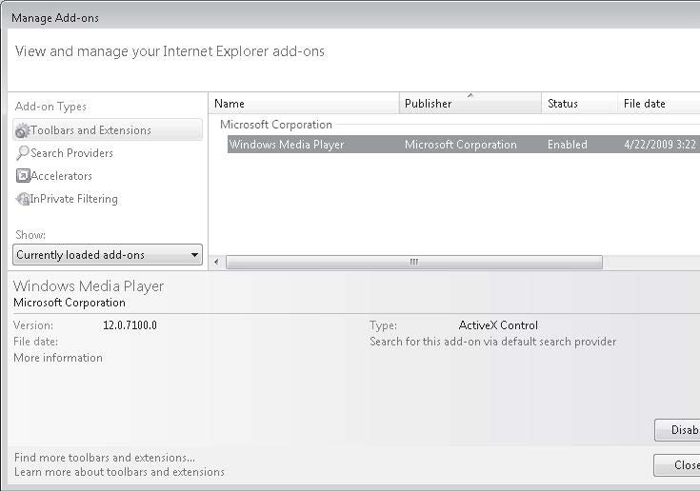The width and height of the screenshot is (700, 491).
Task: Click the InPrivate Filtering icon
Action: (x=22, y=199)
